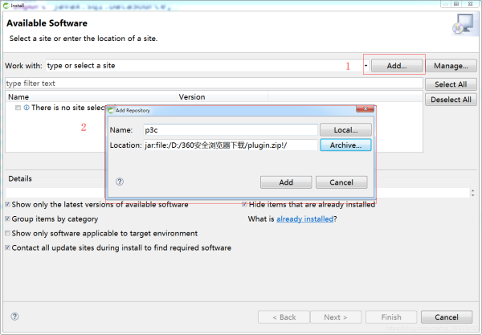482x335 pixels.
Task: Open the 'Work with' site dropdown arrow
Action: tap(366, 66)
